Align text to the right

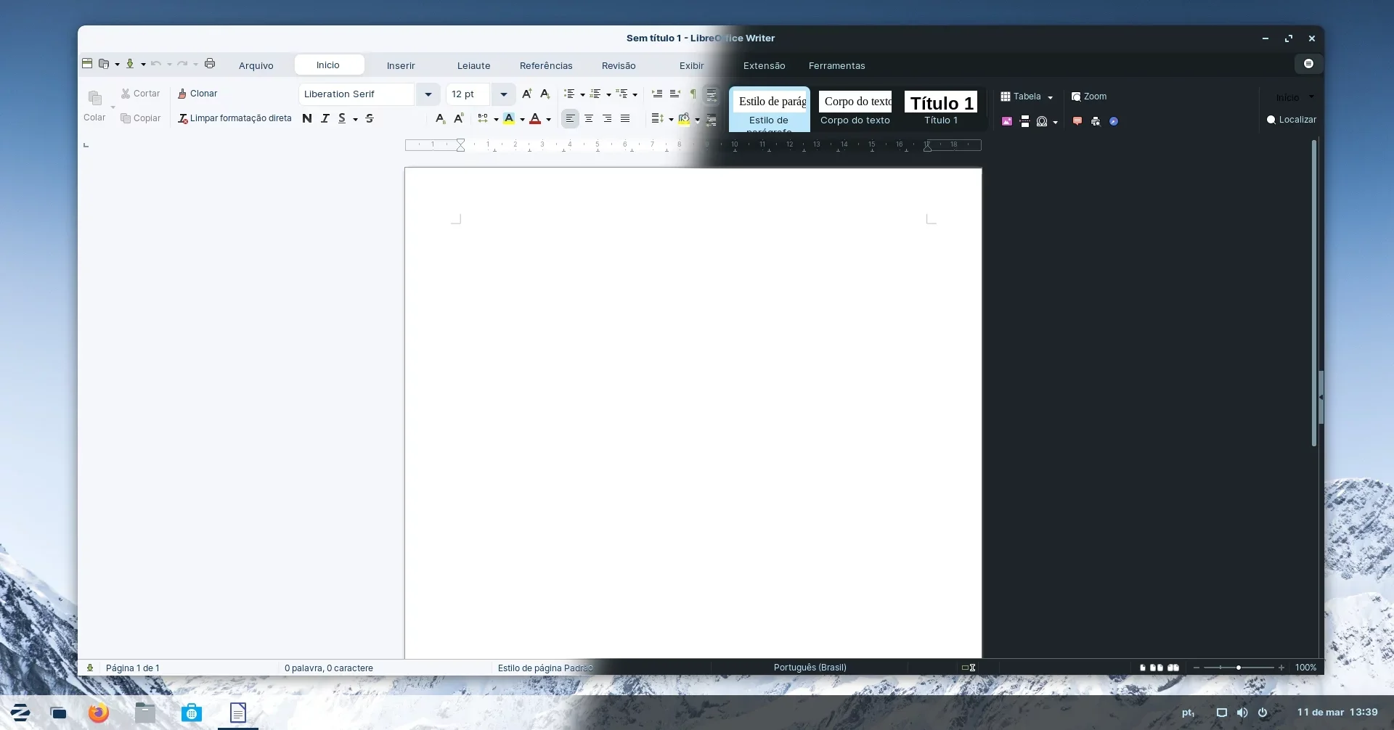pos(607,118)
